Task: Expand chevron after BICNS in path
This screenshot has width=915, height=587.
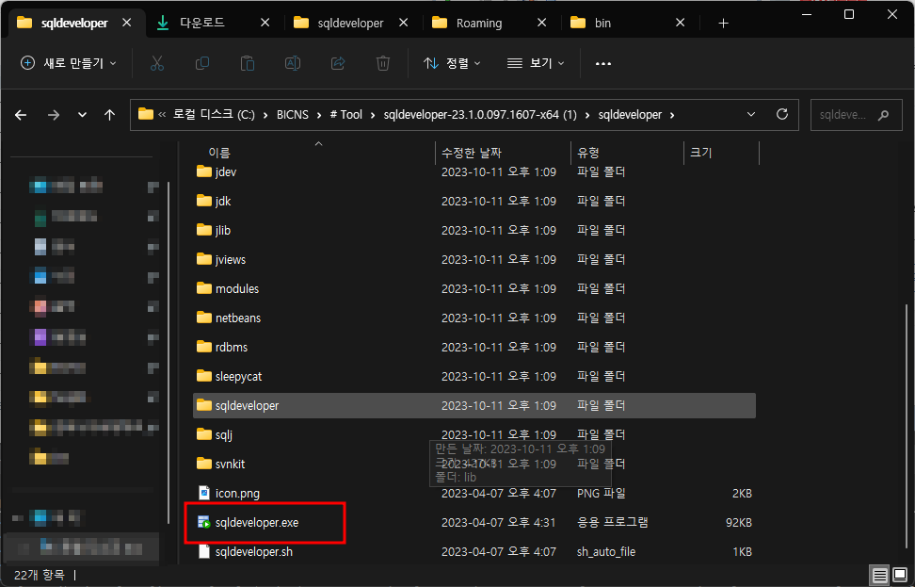Action: [319, 115]
